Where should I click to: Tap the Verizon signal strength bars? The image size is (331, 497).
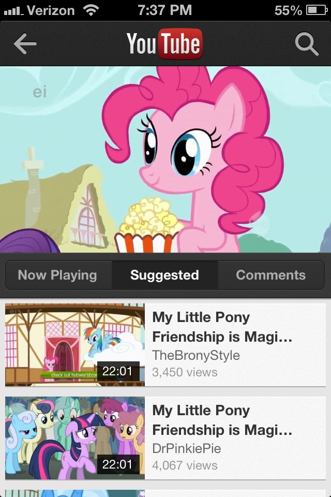tap(12, 10)
